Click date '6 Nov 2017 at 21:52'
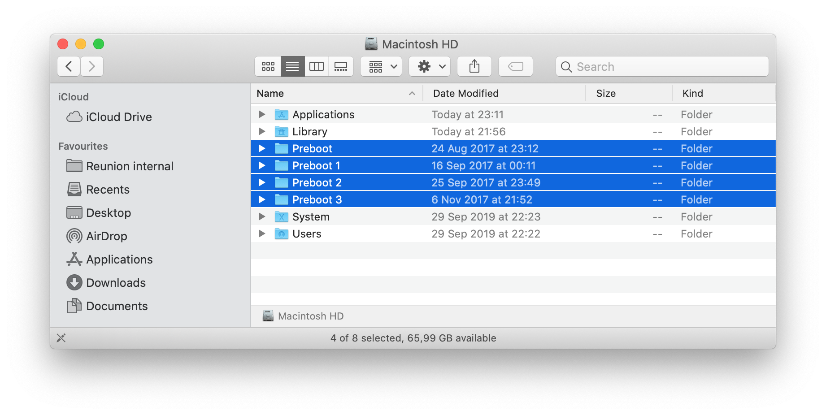 482,200
